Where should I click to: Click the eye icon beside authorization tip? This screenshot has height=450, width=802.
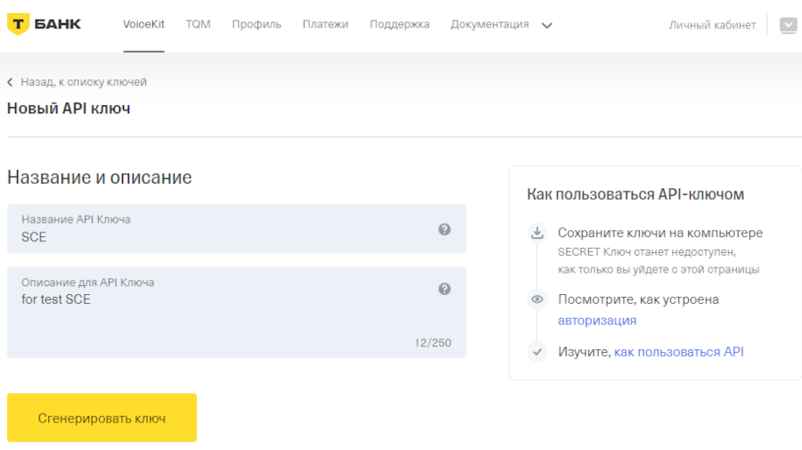[536, 299]
